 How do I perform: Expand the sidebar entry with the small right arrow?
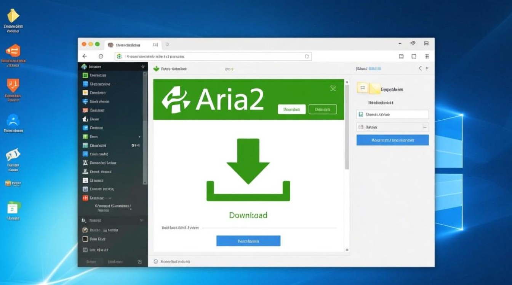(140, 136)
